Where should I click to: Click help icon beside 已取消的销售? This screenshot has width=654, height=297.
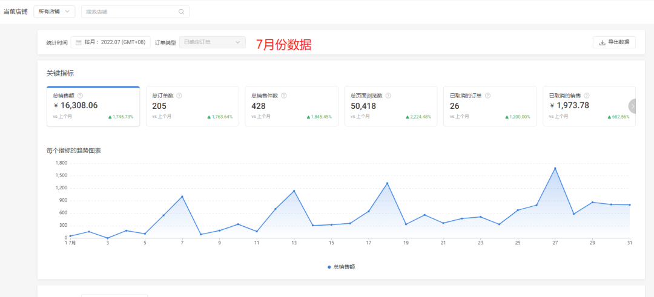(587, 96)
